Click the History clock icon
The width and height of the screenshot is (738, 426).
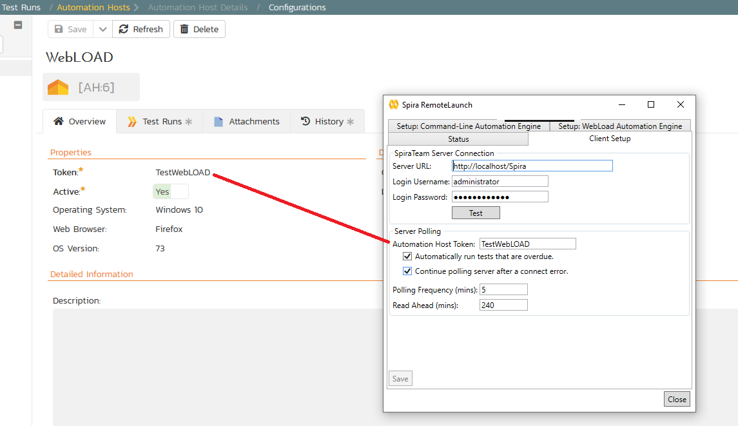coord(306,121)
